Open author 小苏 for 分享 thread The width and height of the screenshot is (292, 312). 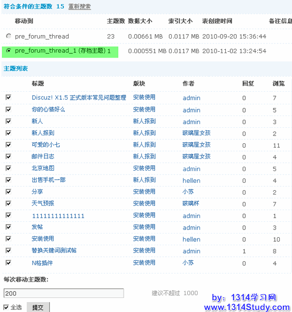point(188,192)
